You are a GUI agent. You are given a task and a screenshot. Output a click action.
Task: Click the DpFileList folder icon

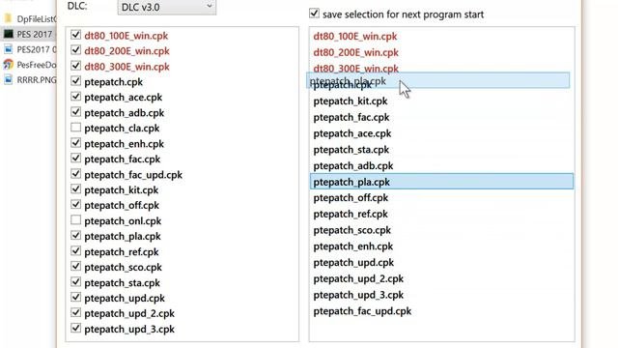coord(9,18)
